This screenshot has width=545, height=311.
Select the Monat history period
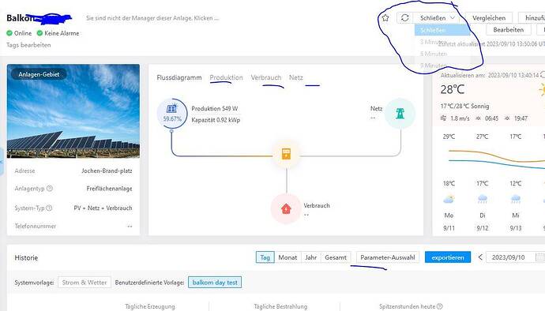point(288,257)
